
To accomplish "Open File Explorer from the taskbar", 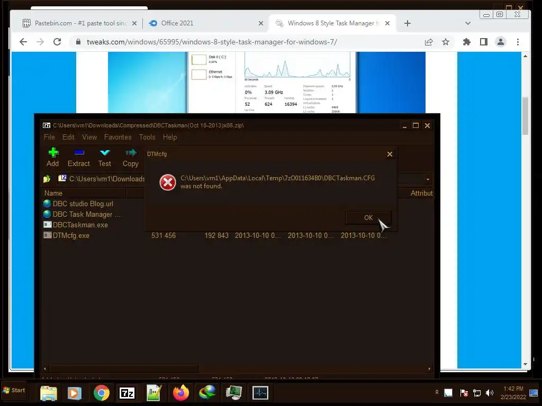I will (x=49, y=393).
